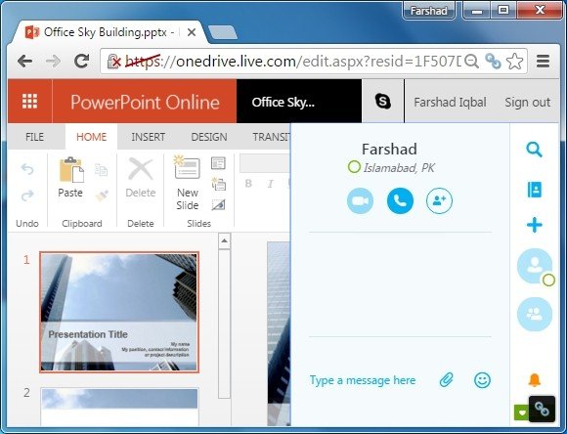Click the green heart badge icon
Viewport: 567px width, 434px height.
point(521,412)
